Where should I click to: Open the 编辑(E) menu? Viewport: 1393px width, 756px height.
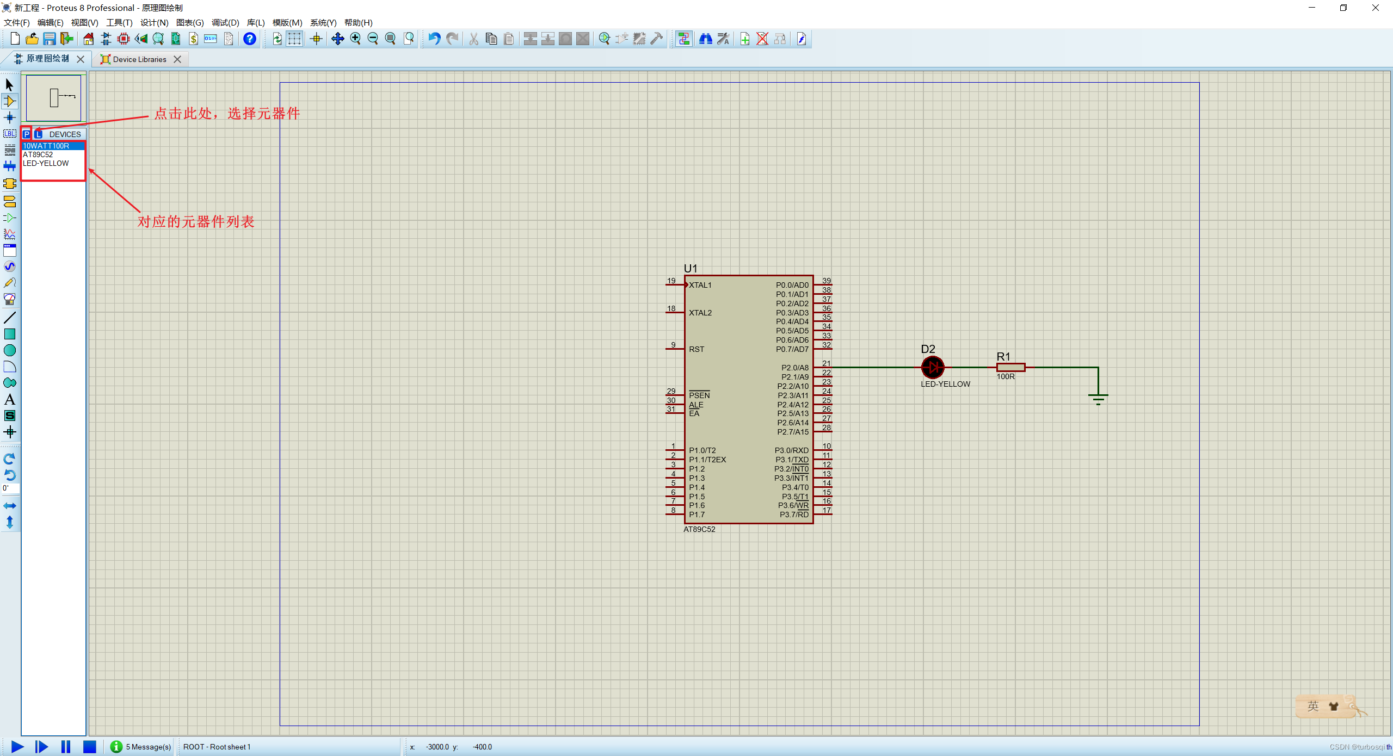(51, 22)
